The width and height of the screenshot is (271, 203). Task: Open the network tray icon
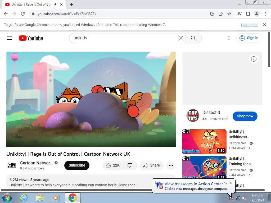click(x=238, y=198)
